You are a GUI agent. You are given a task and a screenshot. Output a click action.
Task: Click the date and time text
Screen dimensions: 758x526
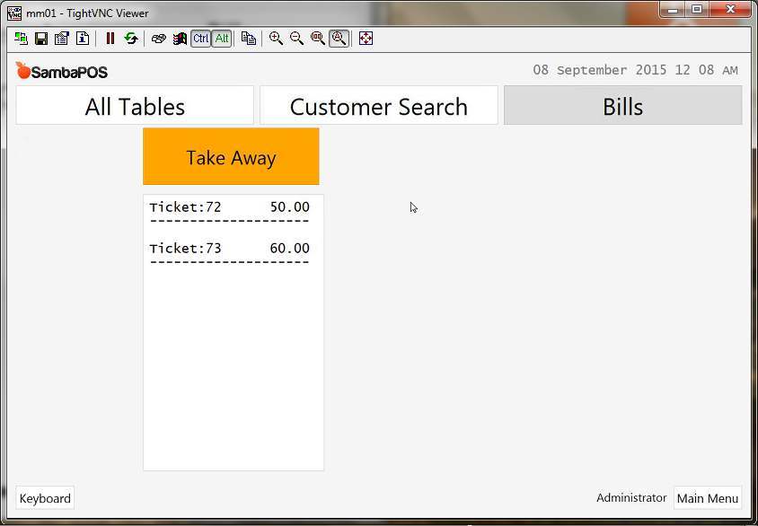635,70
